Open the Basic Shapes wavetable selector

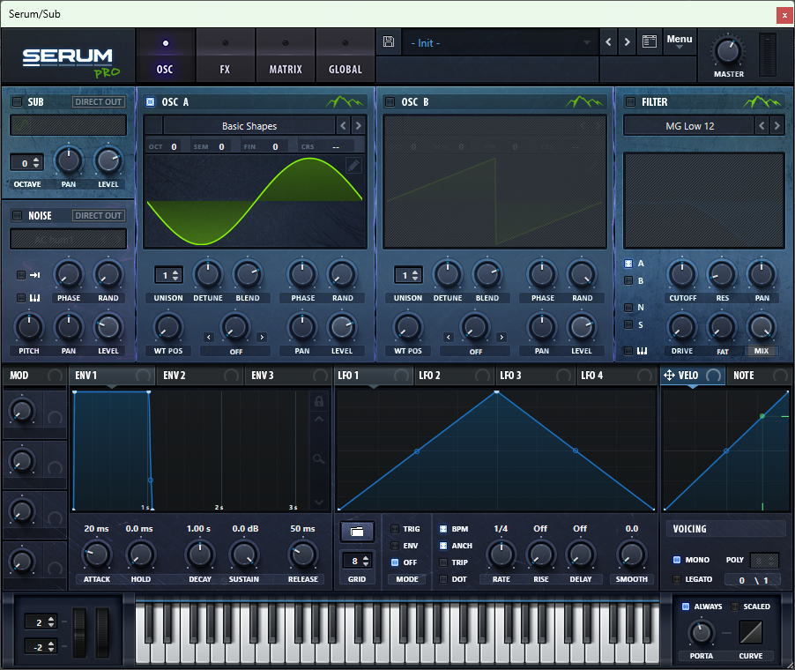pyautogui.click(x=249, y=126)
